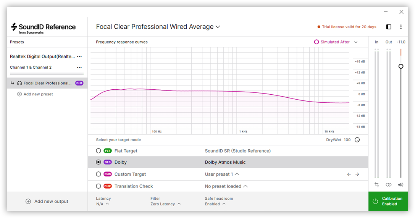Image resolution: width=415 pixels, height=218 pixels.
Task: Select Realtek Digital Output device entry
Action: point(42,57)
